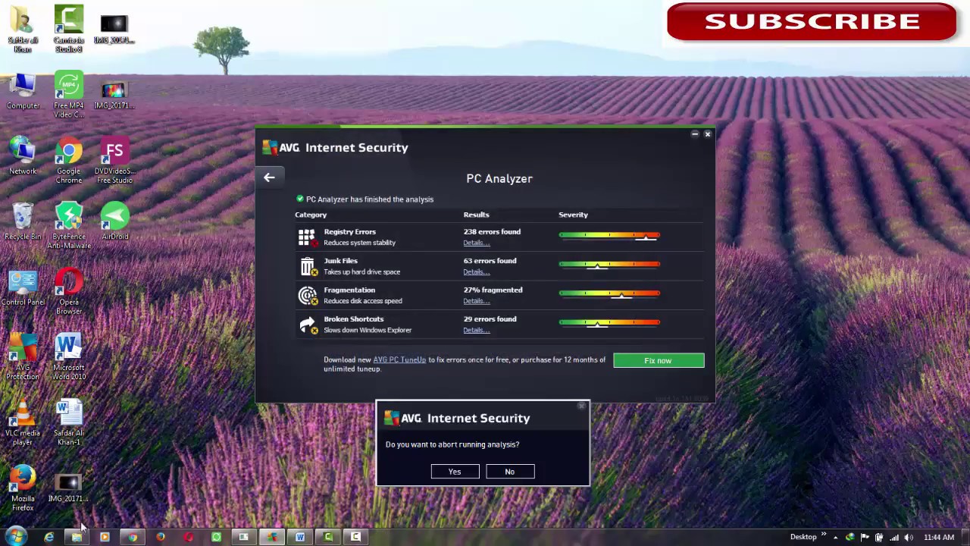Click the green Fix now button
Viewport: 970px width, 546px height.
click(659, 360)
